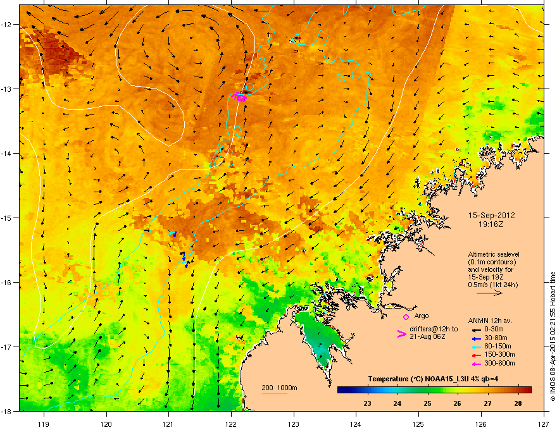Click the '30-80m' depth label
557x430 pixels.
pos(496,338)
